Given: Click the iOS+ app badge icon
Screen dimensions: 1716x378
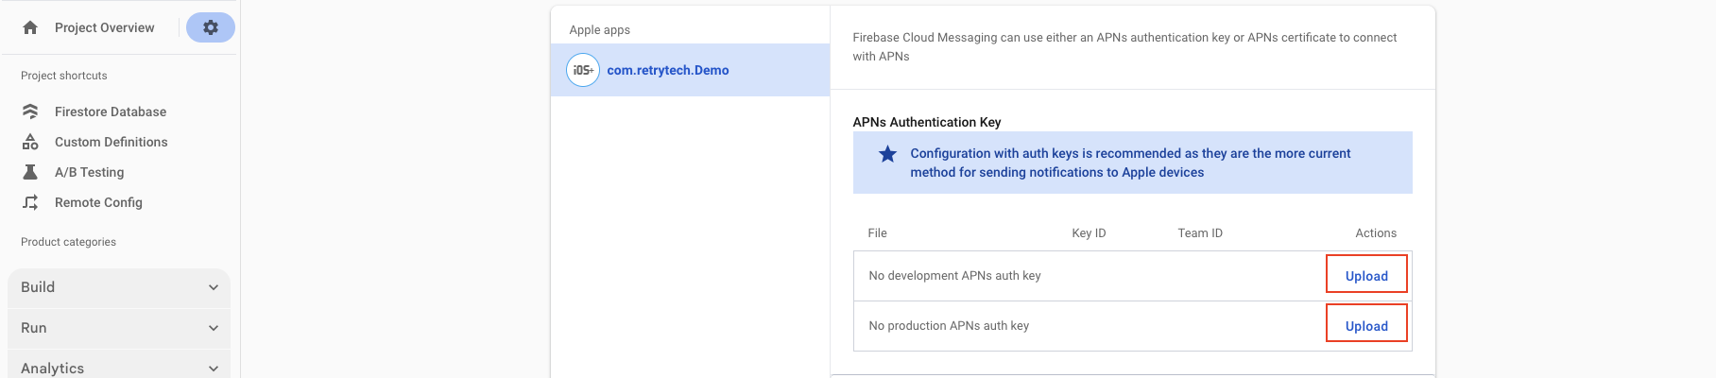Looking at the screenshot, I should [x=582, y=70].
